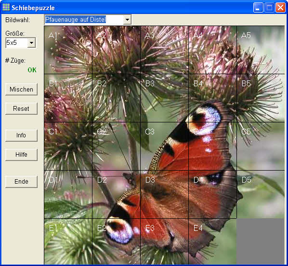Click the 'Größe:' label
288x266 pixels.
tap(15, 33)
